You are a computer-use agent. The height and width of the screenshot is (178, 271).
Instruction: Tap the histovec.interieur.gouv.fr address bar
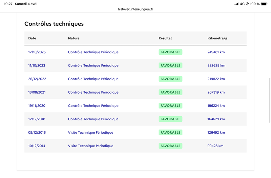135,9
